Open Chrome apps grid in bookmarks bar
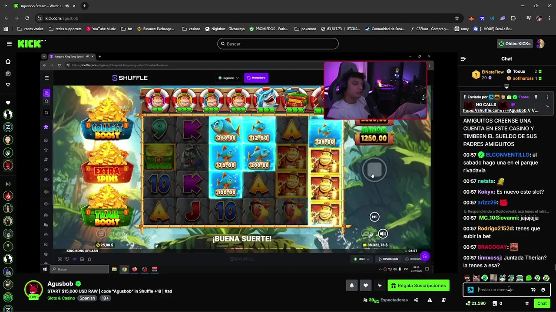This screenshot has width=556, height=312. click(6, 29)
